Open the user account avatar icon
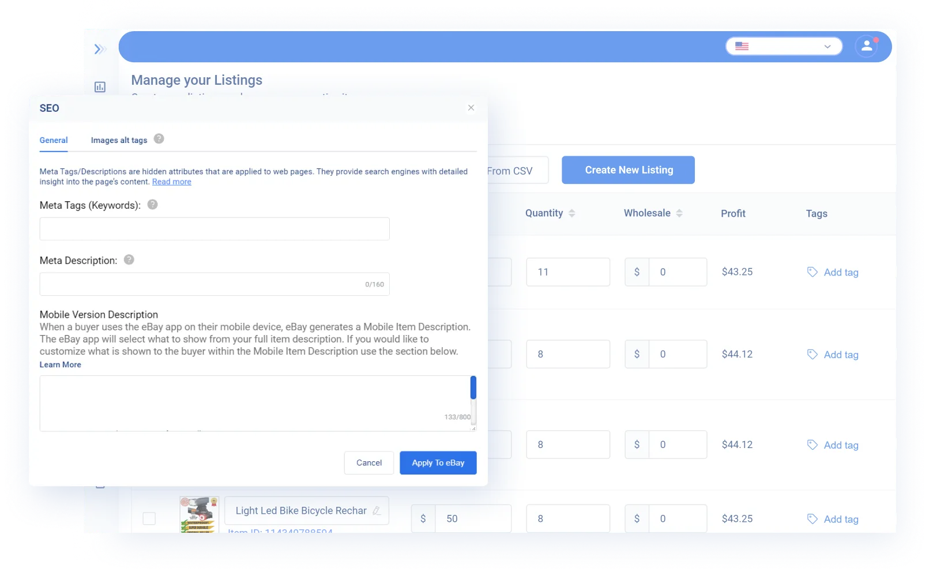The width and height of the screenshot is (929, 572). 866,47
